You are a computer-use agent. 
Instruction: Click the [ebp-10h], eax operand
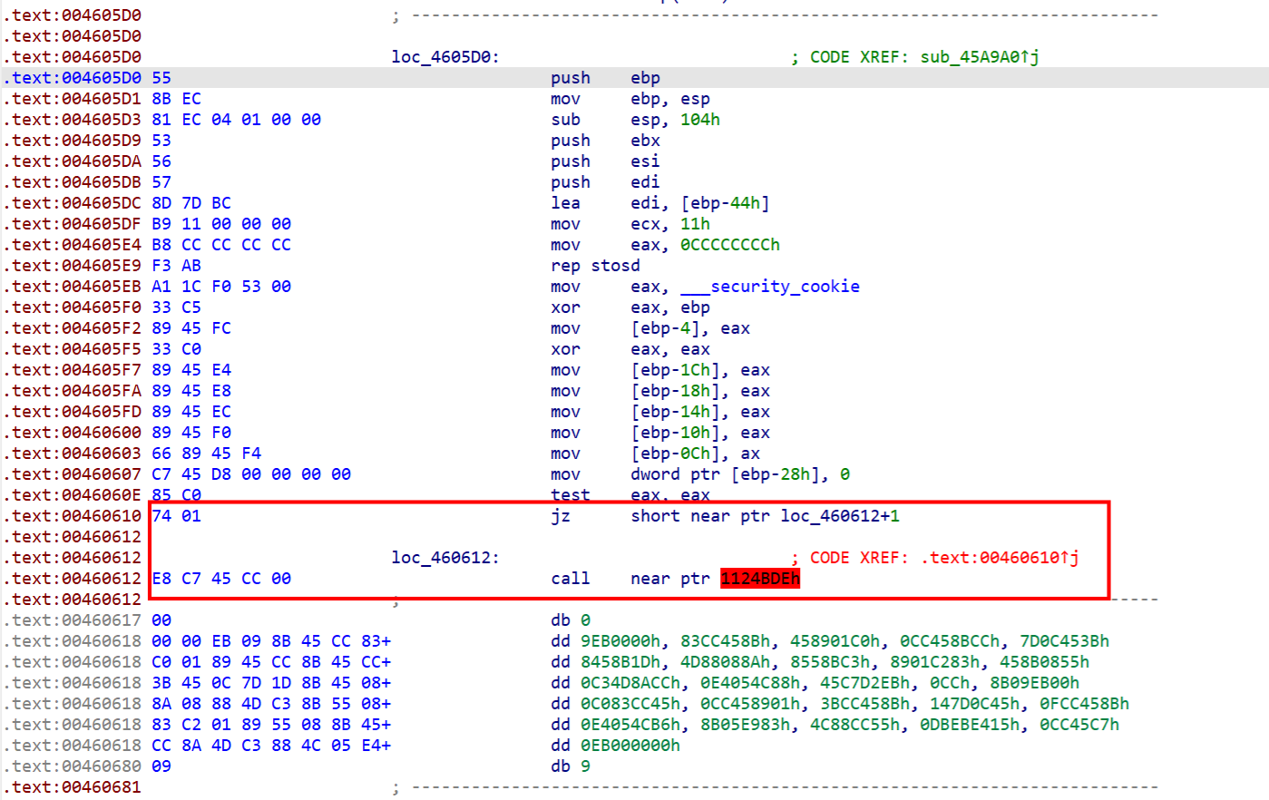click(700, 433)
